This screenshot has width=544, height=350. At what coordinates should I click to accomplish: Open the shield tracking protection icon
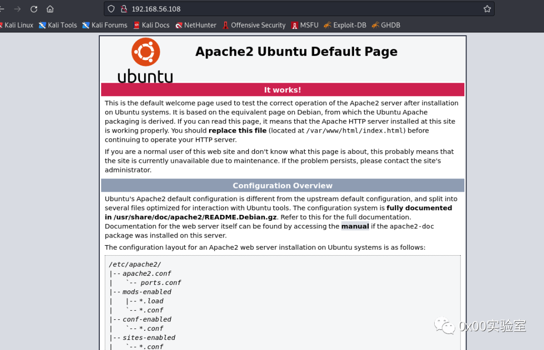[x=111, y=9]
